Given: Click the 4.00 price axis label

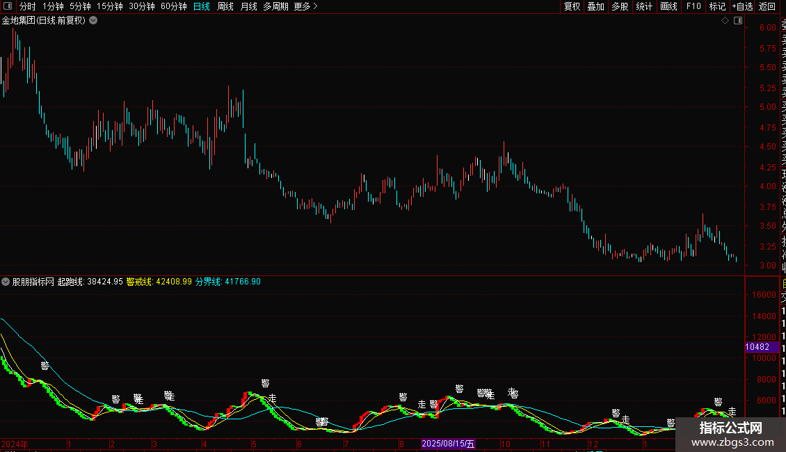Looking at the screenshot, I should click(x=767, y=186).
